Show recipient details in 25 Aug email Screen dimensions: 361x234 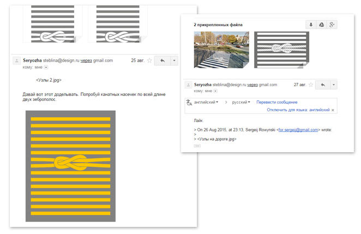tap(46, 68)
